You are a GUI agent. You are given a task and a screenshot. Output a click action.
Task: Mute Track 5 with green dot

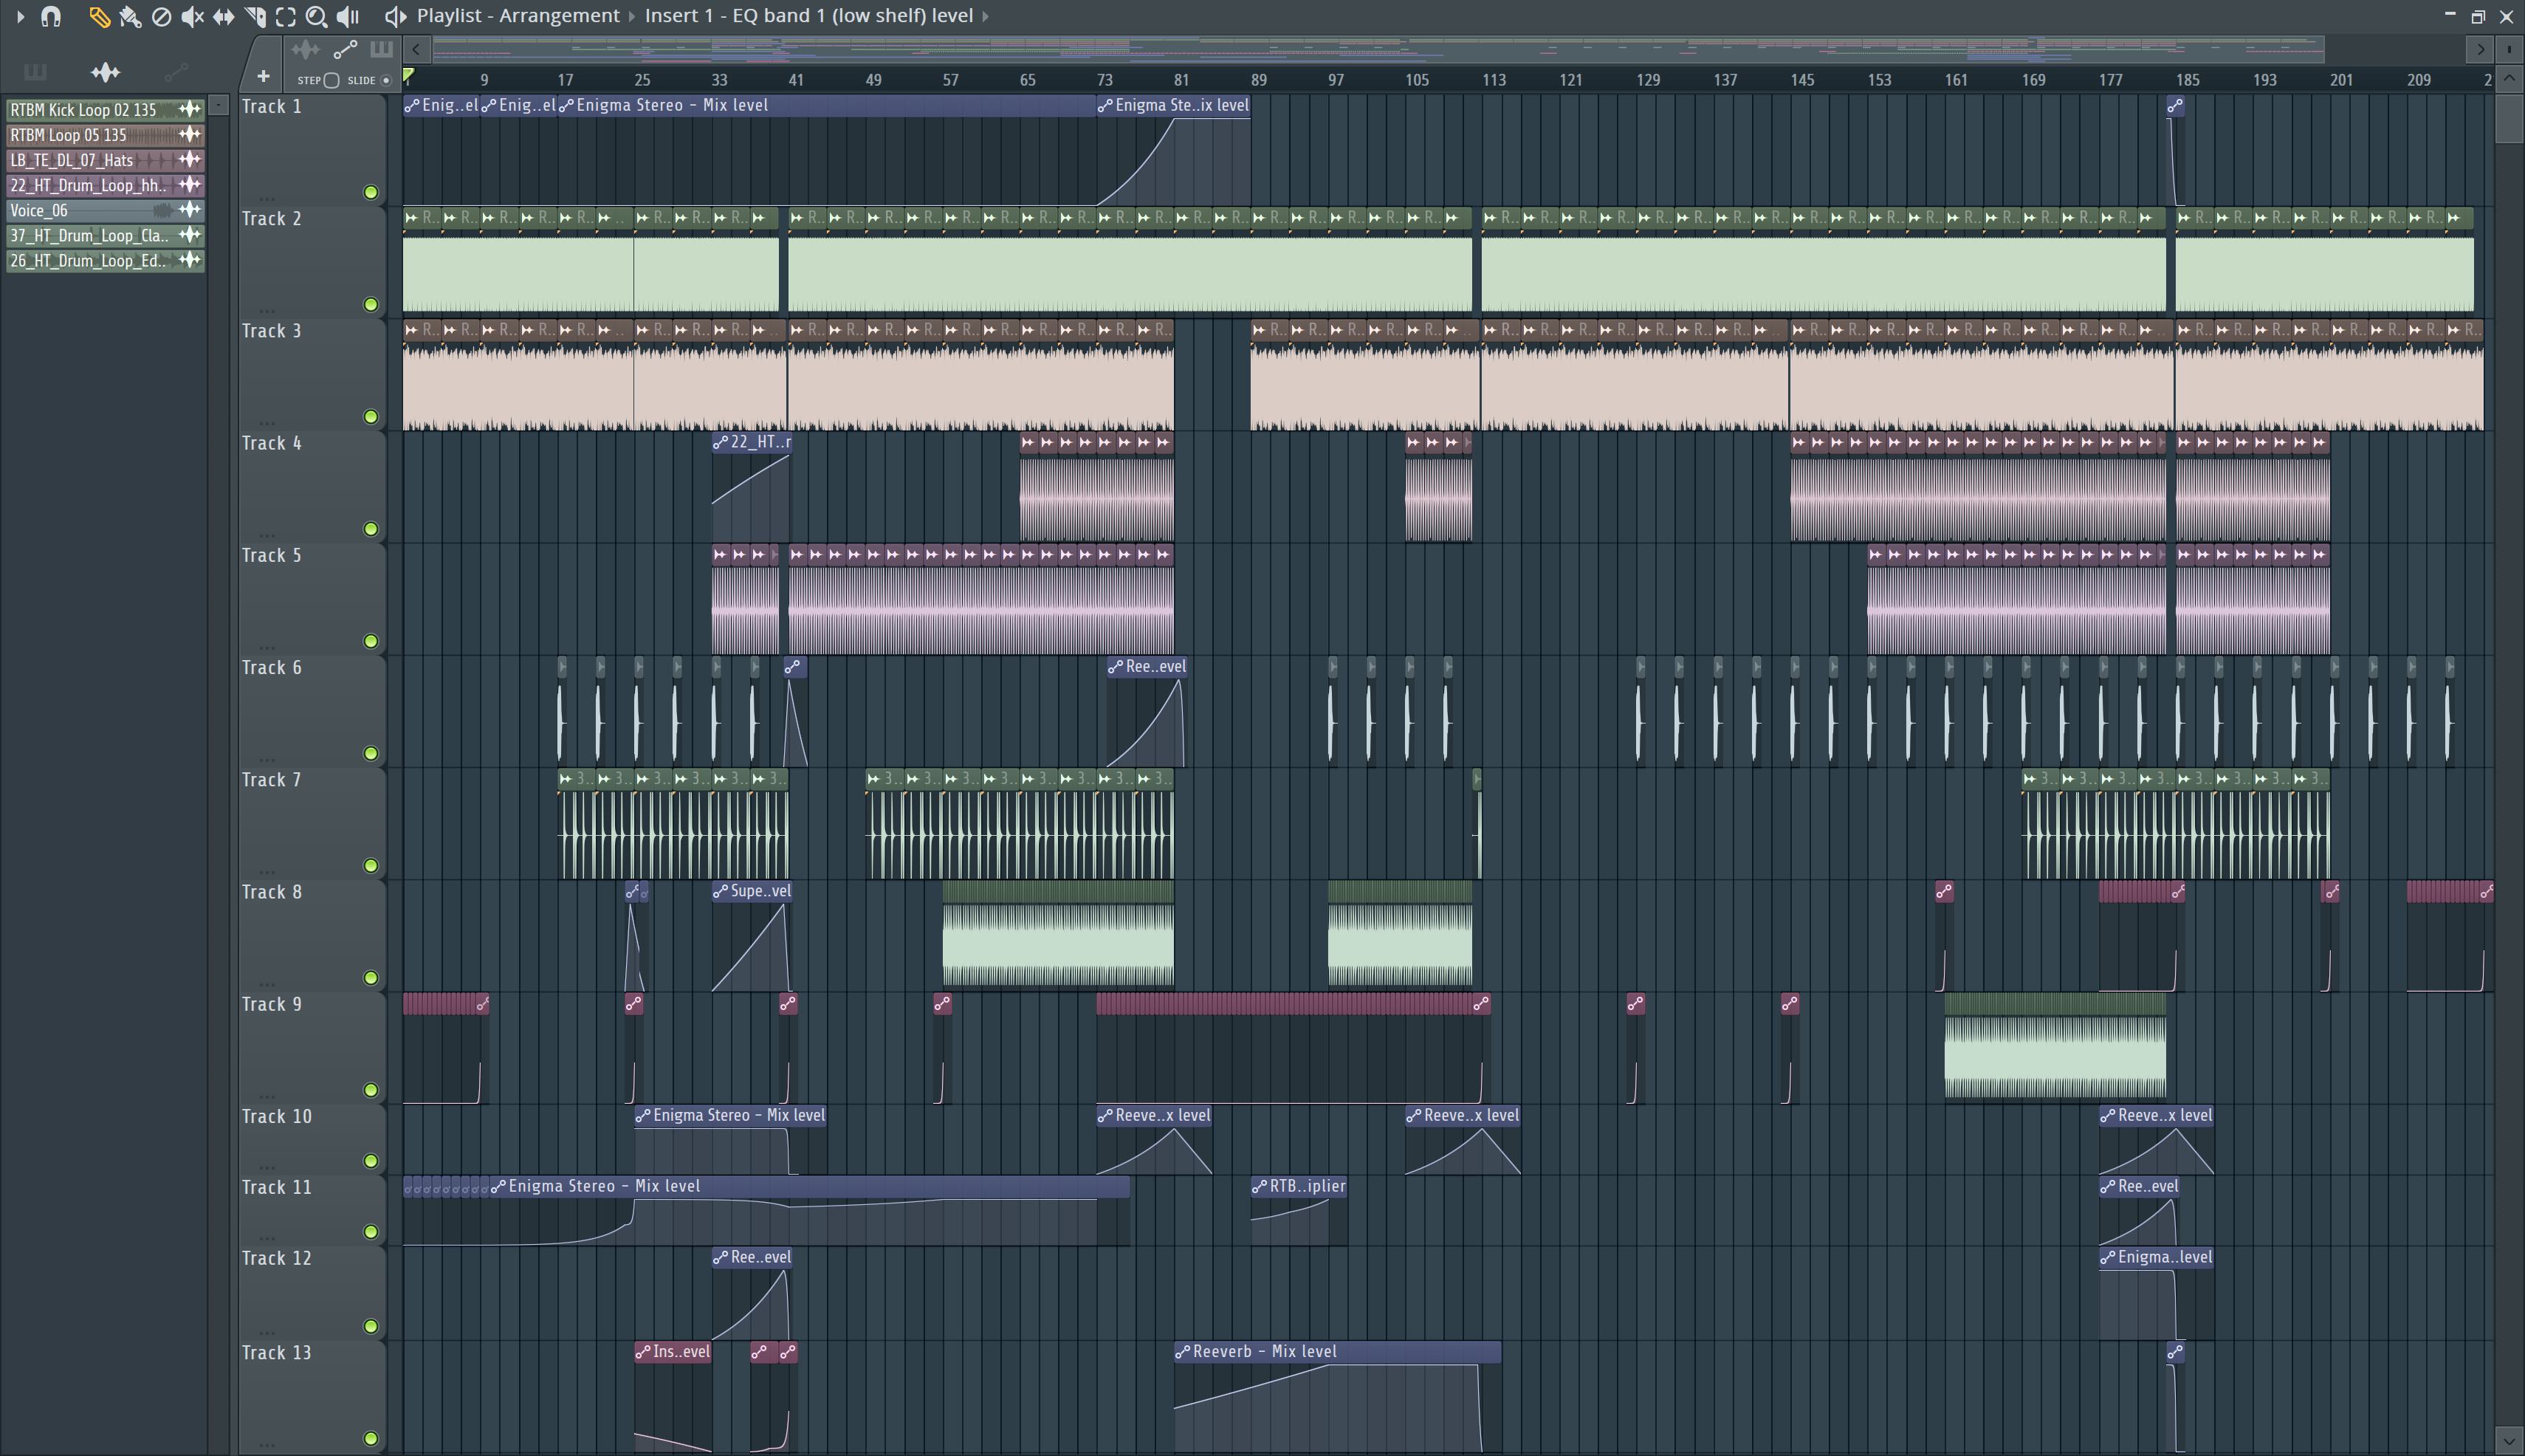[371, 641]
